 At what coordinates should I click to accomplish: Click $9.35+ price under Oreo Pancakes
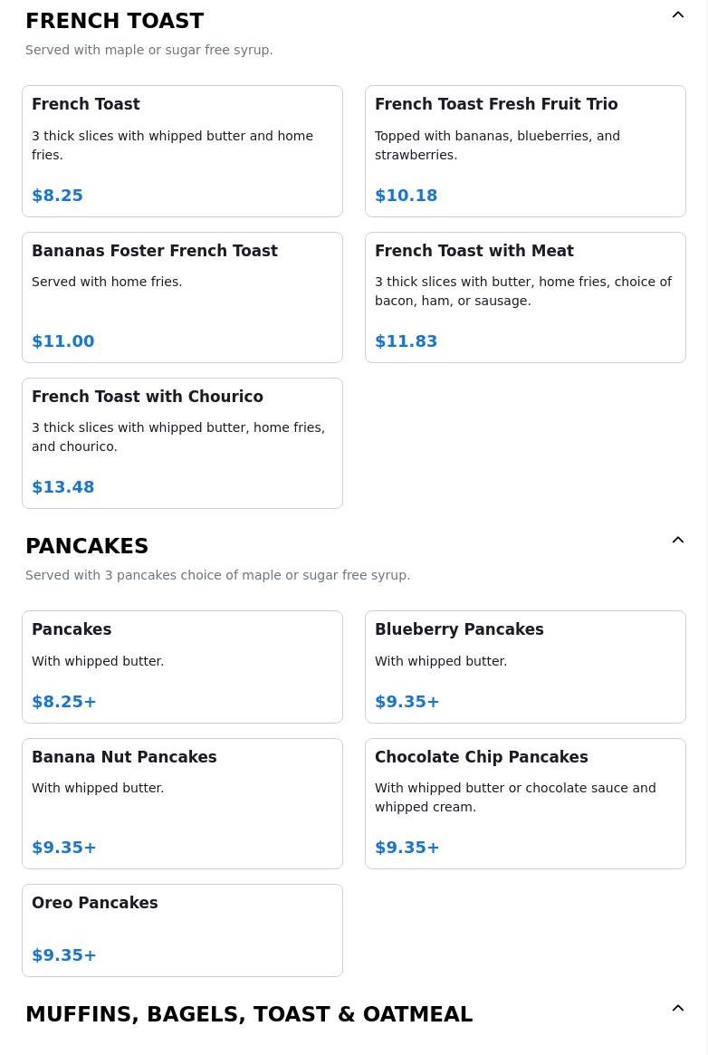[64, 955]
